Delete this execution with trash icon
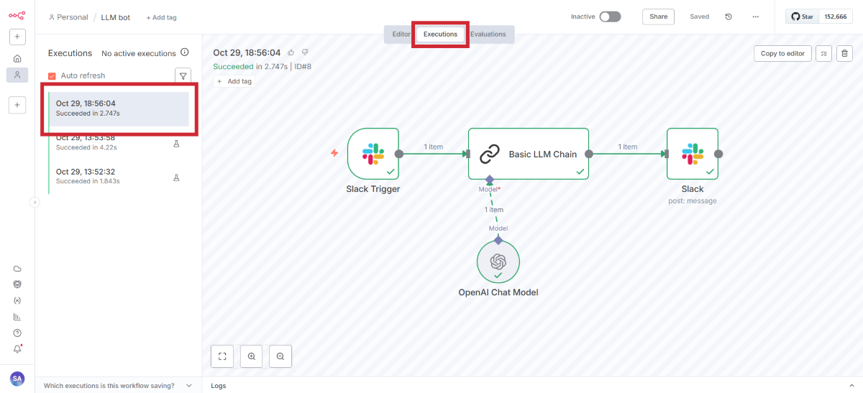 click(x=845, y=53)
